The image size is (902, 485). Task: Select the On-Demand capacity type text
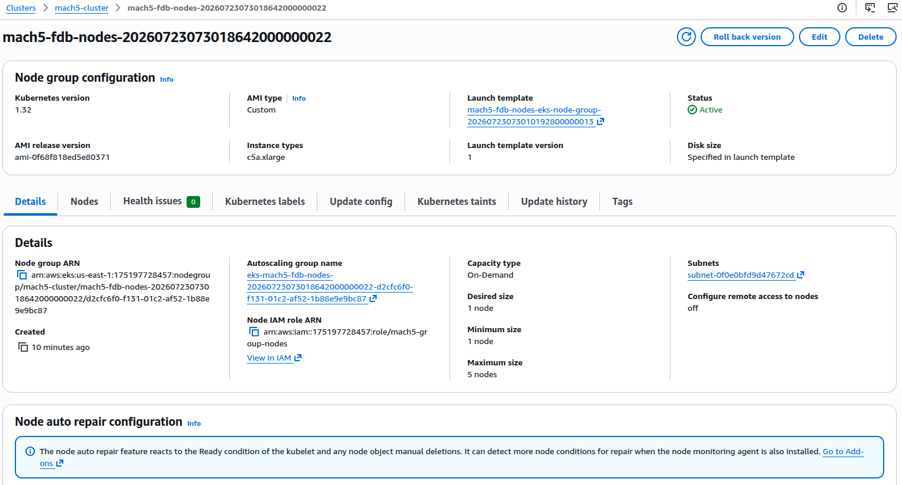(x=490, y=275)
